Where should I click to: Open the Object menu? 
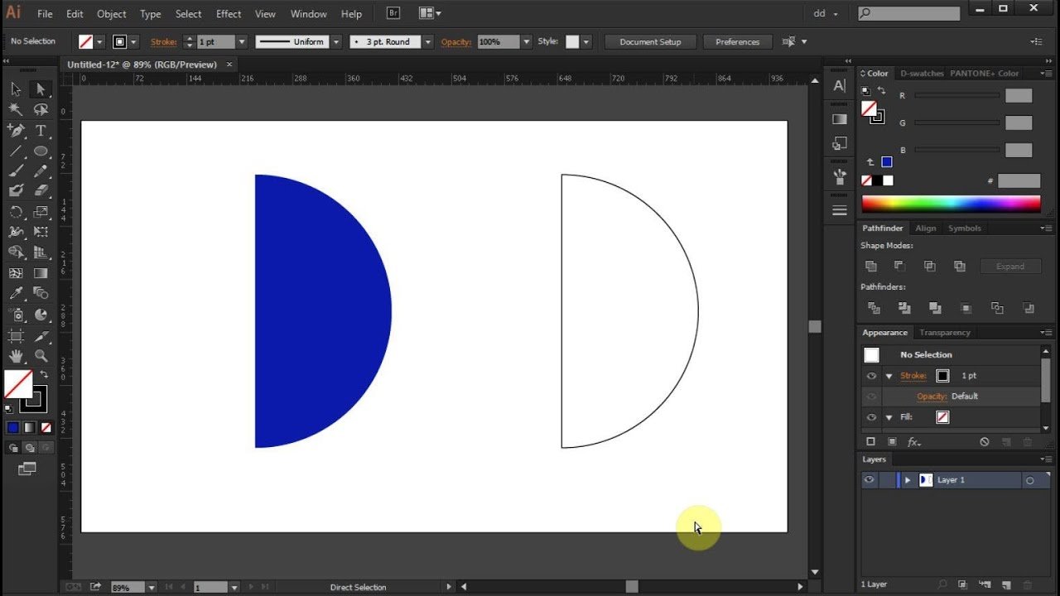(112, 14)
